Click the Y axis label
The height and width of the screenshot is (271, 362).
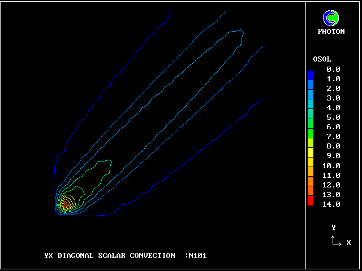tap(334, 228)
